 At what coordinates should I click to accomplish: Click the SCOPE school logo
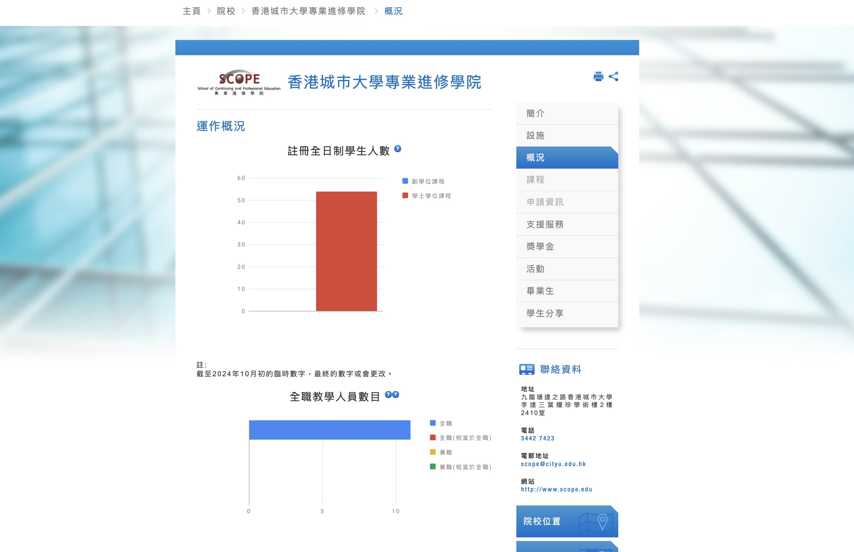click(x=239, y=82)
